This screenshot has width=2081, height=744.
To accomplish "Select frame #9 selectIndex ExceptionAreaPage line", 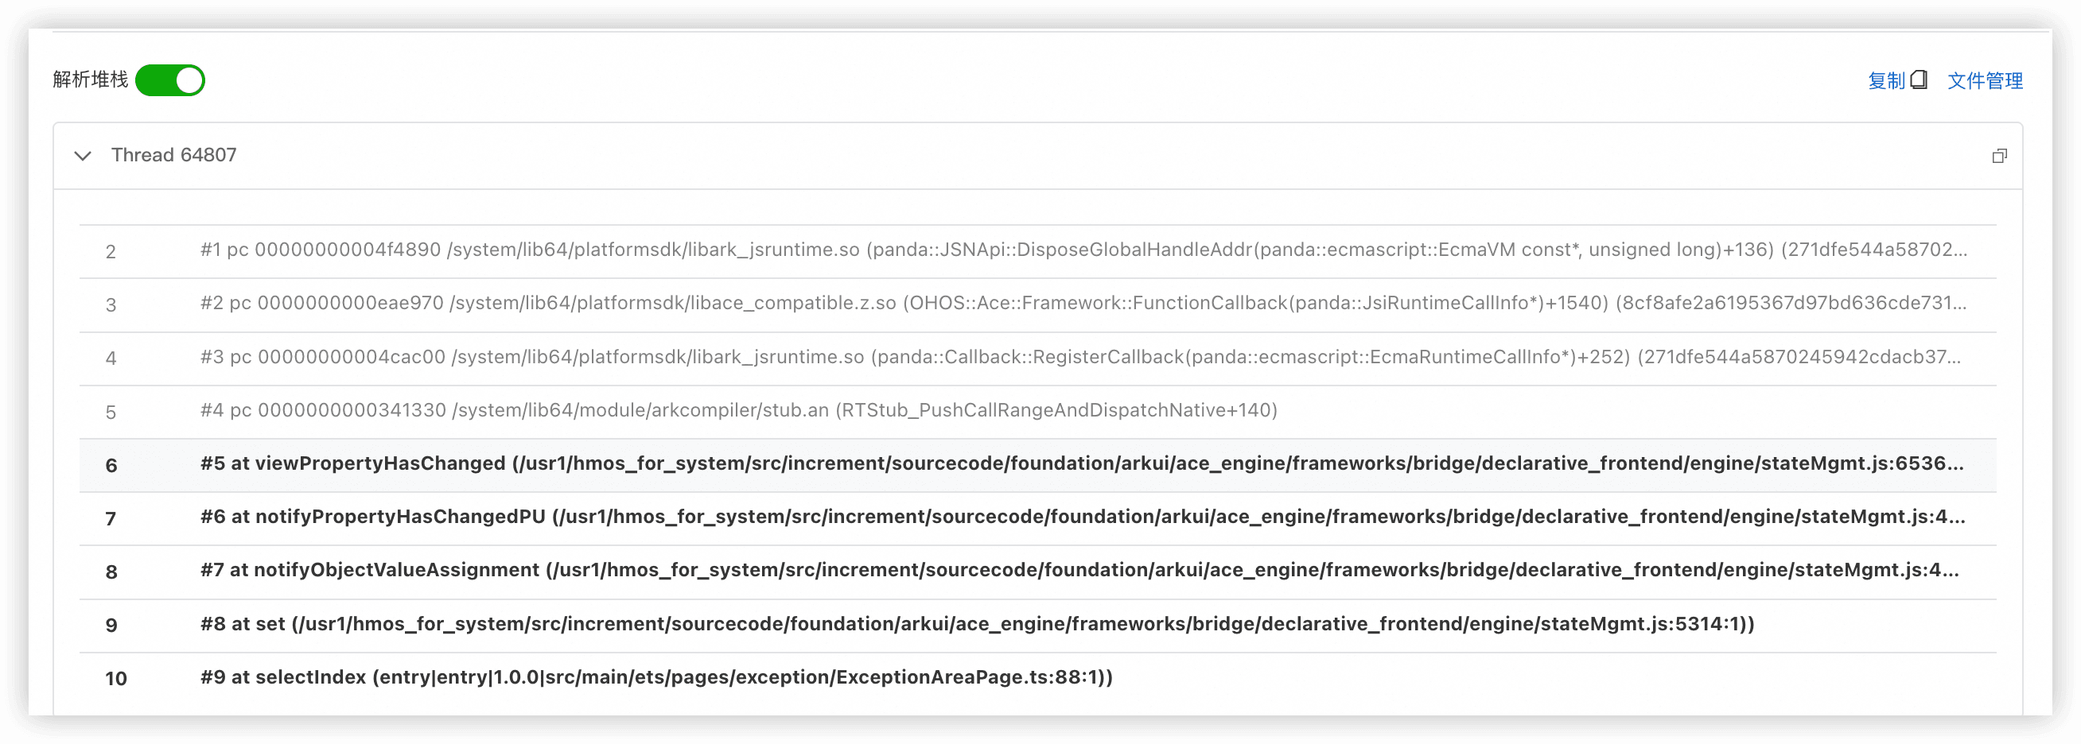I will [656, 677].
